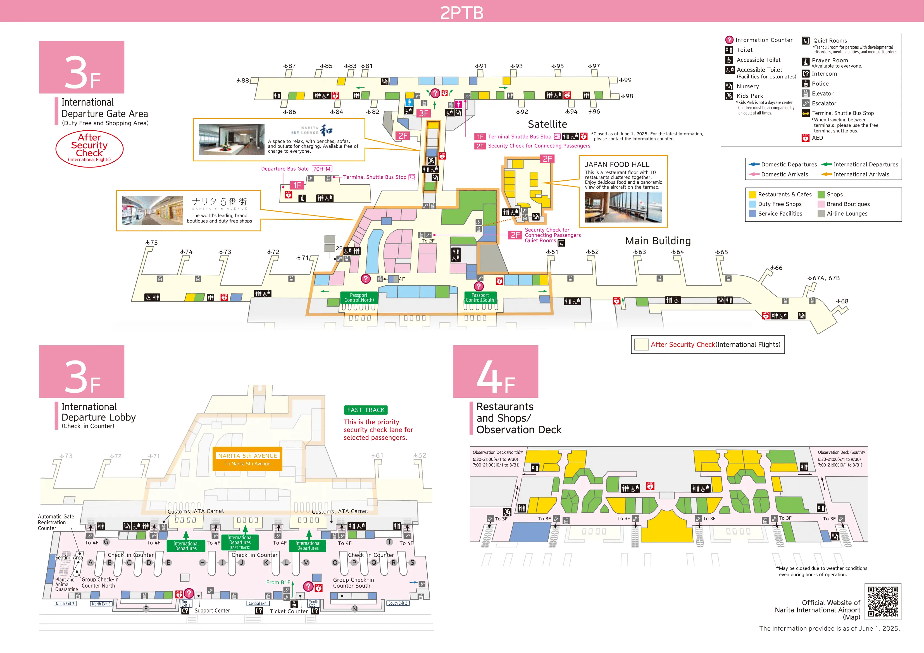Click the NARITA 5th AVENUE entrance button
The image size is (924, 653).
click(x=247, y=458)
